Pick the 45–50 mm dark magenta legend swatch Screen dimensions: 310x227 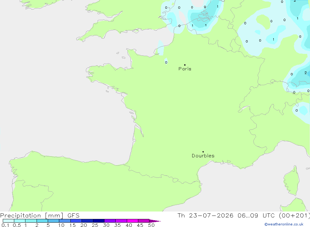pyautogui.click(x=144, y=221)
